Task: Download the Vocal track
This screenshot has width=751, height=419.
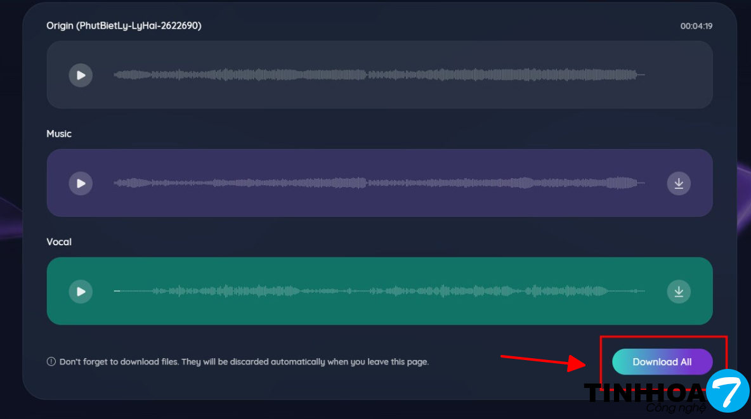Action: (x=679, y=292)
